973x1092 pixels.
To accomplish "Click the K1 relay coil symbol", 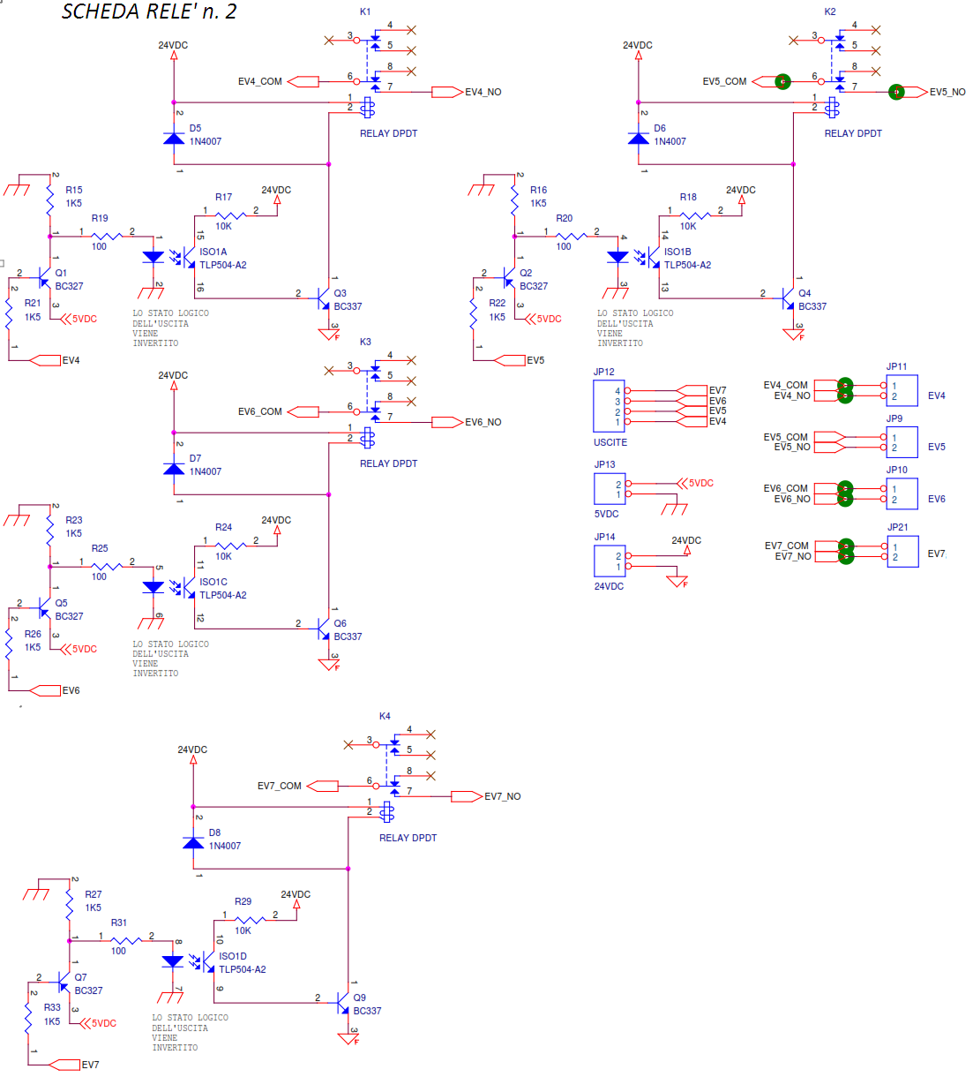I will [368, 108].
